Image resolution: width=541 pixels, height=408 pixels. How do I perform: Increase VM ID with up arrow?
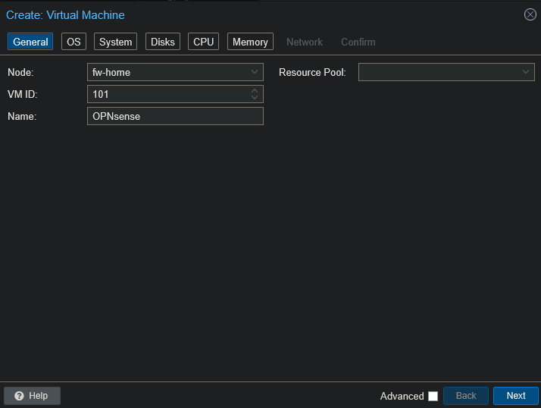click(x=255, y=91)
